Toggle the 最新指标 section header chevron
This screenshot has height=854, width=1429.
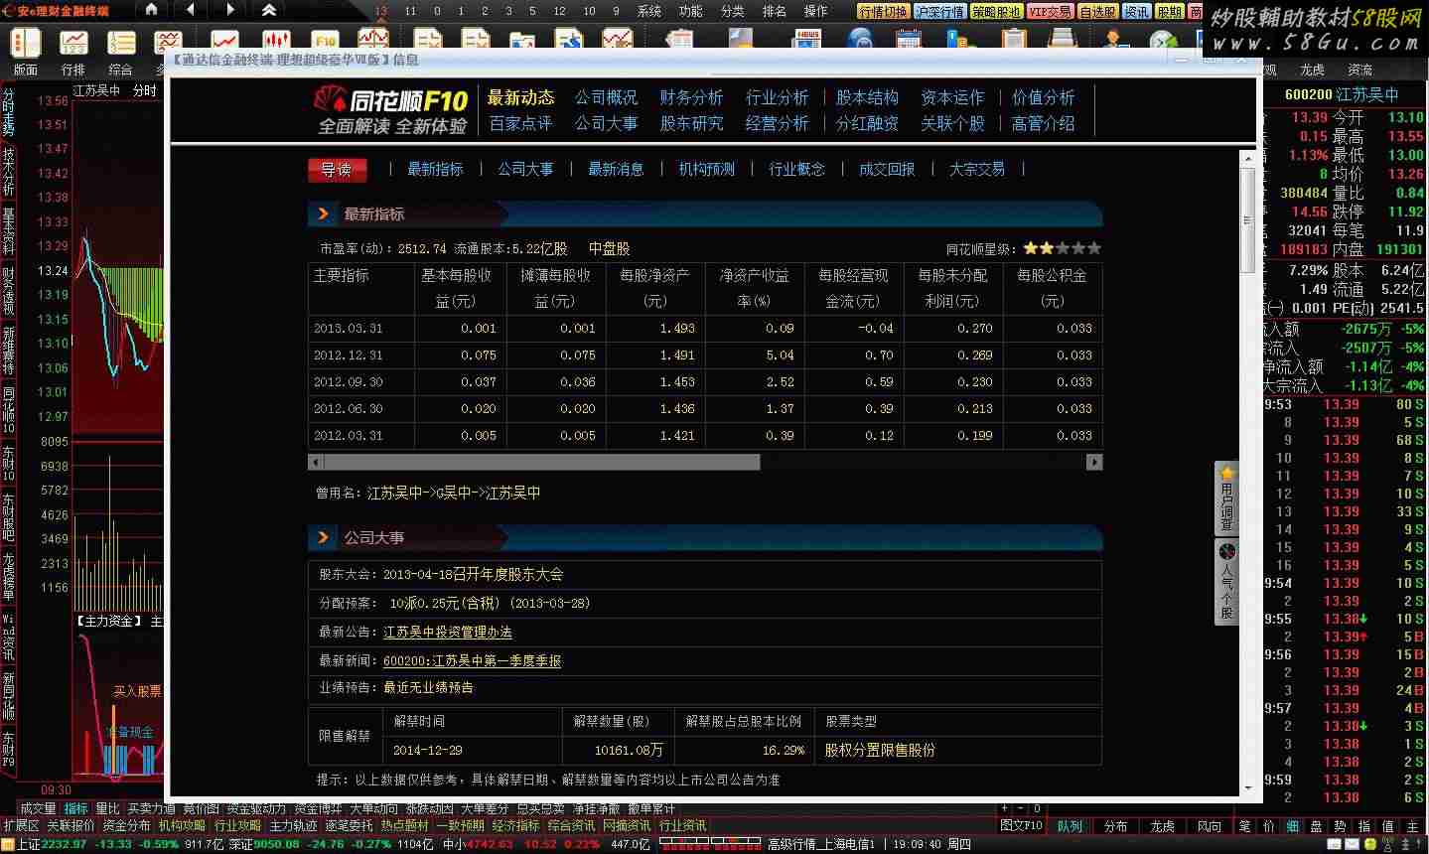point(322,213)
